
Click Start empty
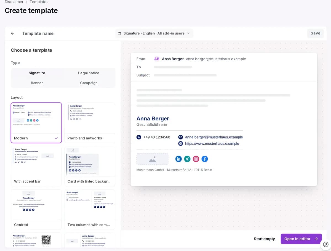[x=264, y=239]
